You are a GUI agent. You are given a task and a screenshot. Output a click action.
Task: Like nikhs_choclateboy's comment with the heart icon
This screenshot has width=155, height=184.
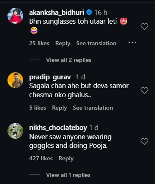pyautogui.click(x=144, y=142)
